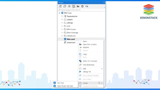Choose Rename in the context menu
The image size is (160, 90).
[x=86, y=47]
